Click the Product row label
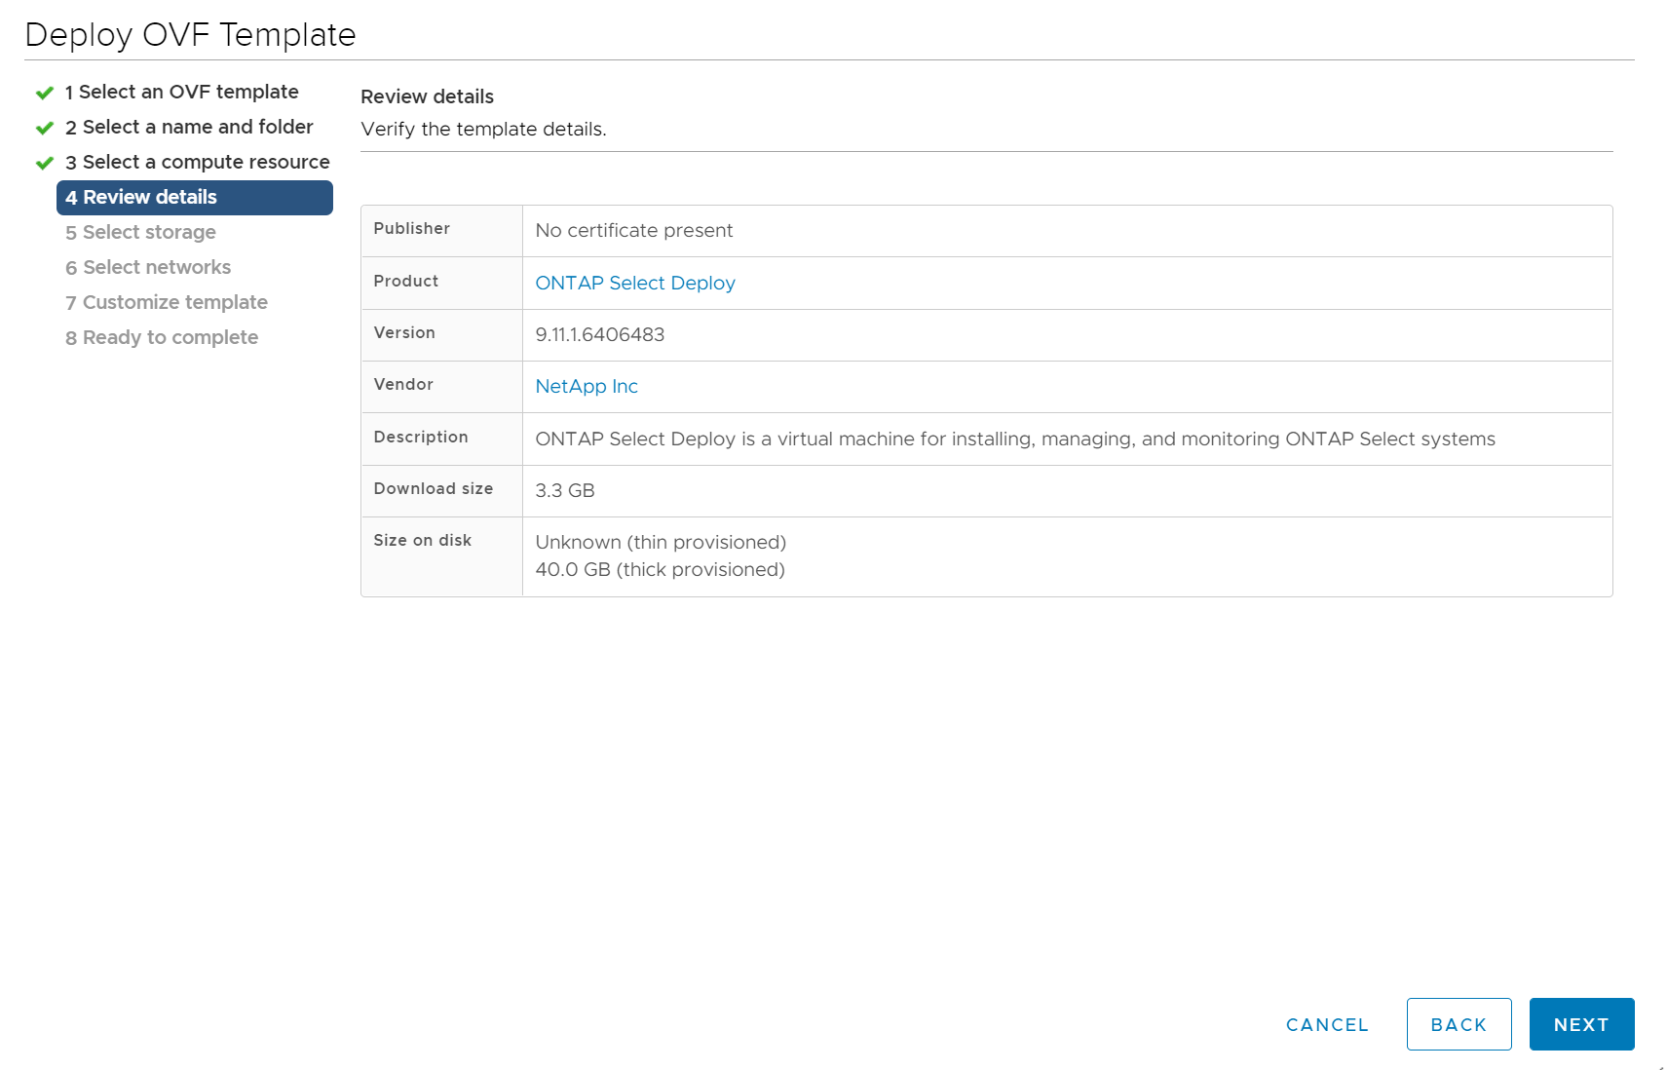 406,281
